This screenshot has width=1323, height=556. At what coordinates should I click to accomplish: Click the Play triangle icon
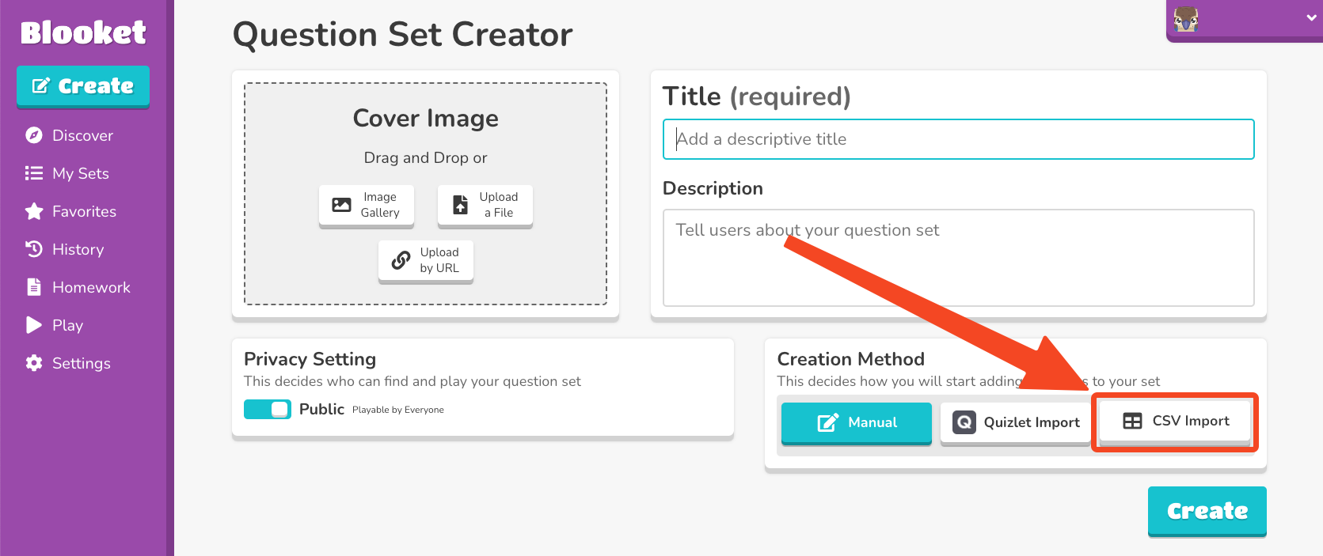[x=34, y=325]
